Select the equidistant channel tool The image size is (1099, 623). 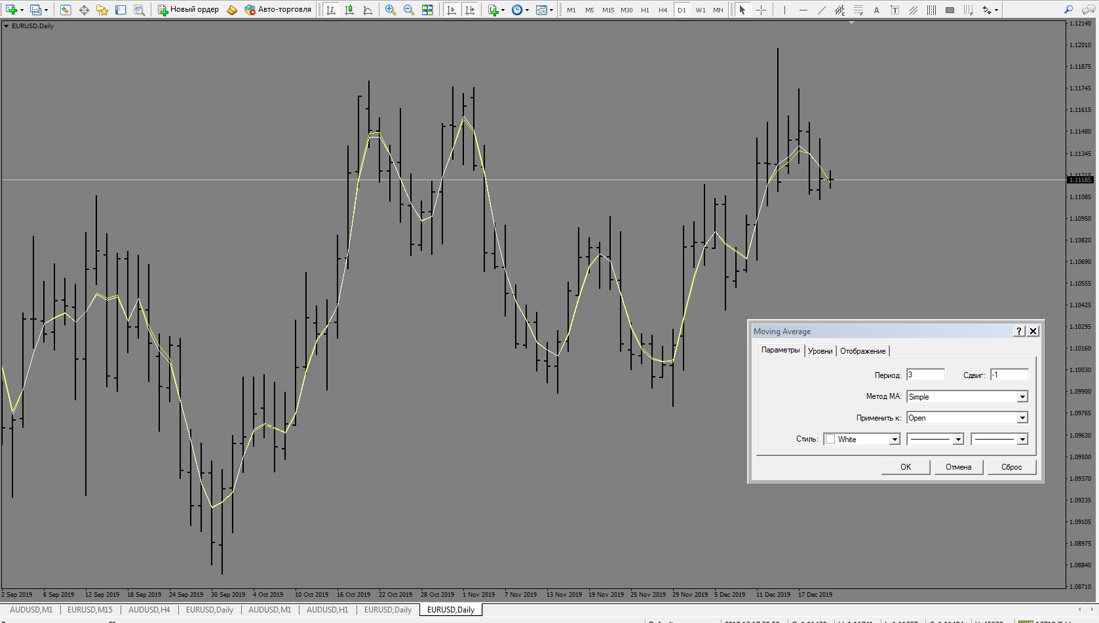click(x=839, y=10)
